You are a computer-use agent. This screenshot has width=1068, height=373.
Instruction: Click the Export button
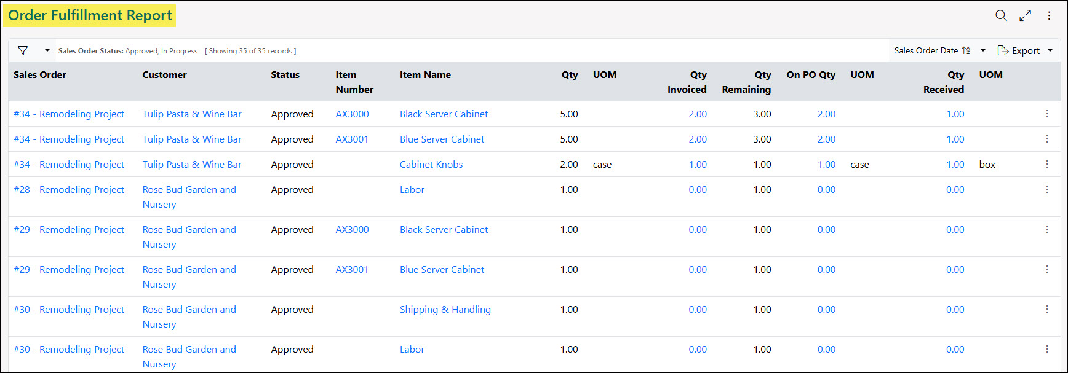1019,50
